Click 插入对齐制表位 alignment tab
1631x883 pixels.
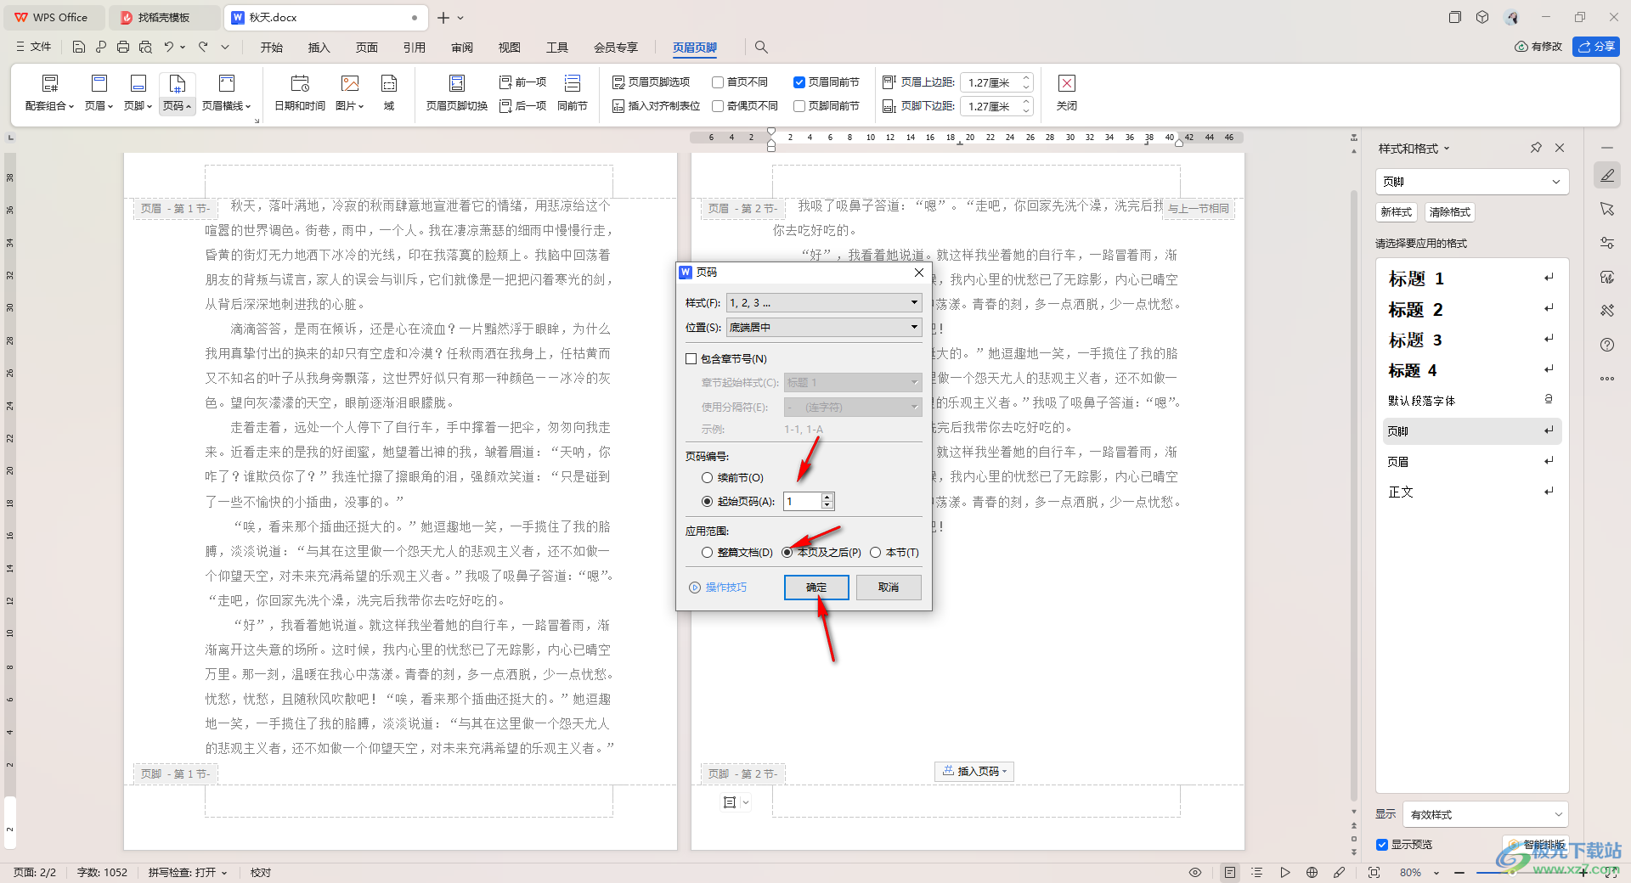(656, 106)
